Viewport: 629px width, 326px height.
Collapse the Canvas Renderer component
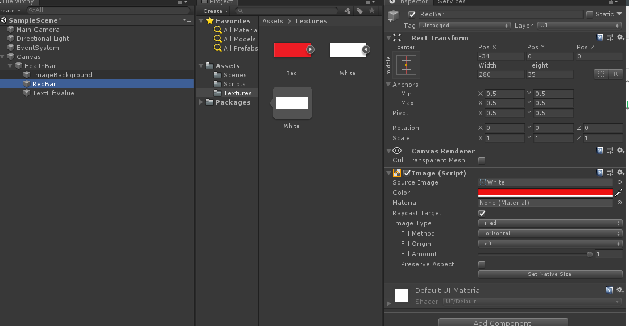tap(388, 151)
